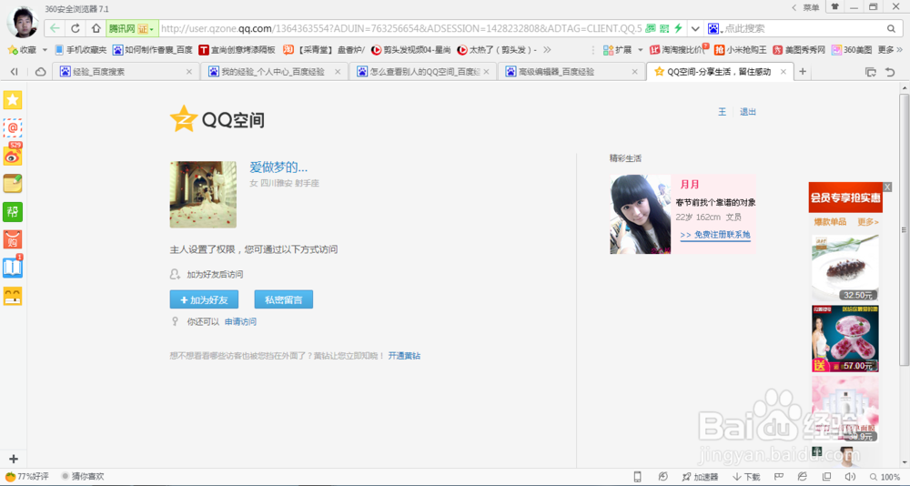The height and width of the screenshot is (486, 910).
Task: Show more bookmarks with double chevron
Action: point(547,50)
